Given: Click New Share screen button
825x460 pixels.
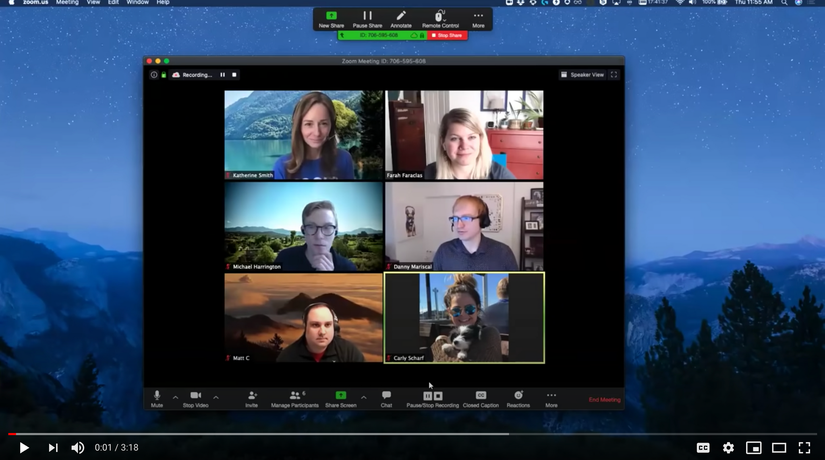Looking at the screenshot, I should pos(331,18).
